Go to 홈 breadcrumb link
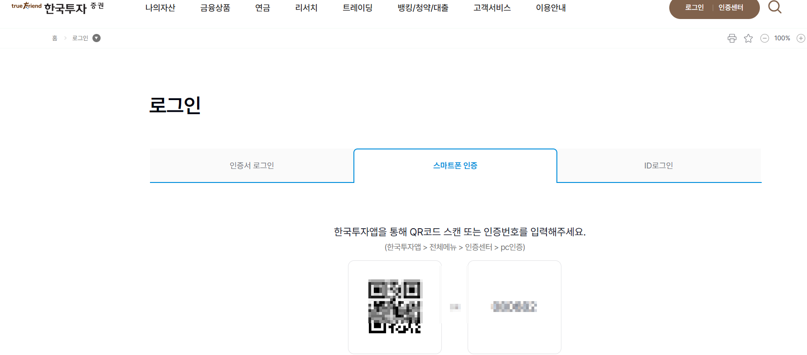Viewport: 807px width, 355px height. tap(55, 38)
